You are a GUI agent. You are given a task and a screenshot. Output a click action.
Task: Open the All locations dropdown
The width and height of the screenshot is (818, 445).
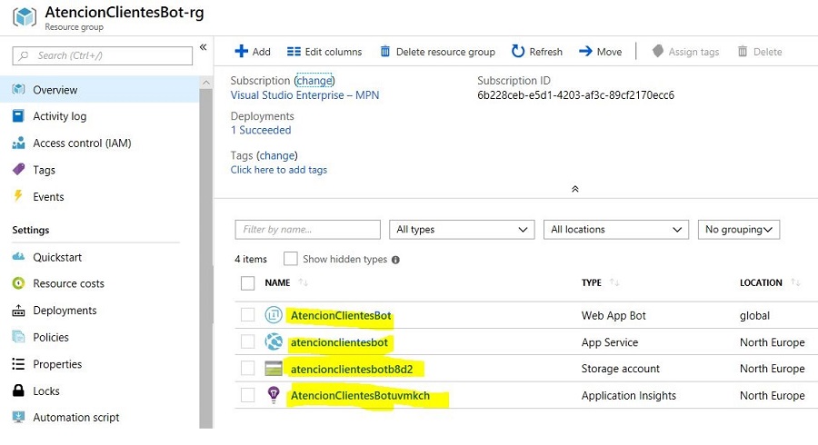616,229
